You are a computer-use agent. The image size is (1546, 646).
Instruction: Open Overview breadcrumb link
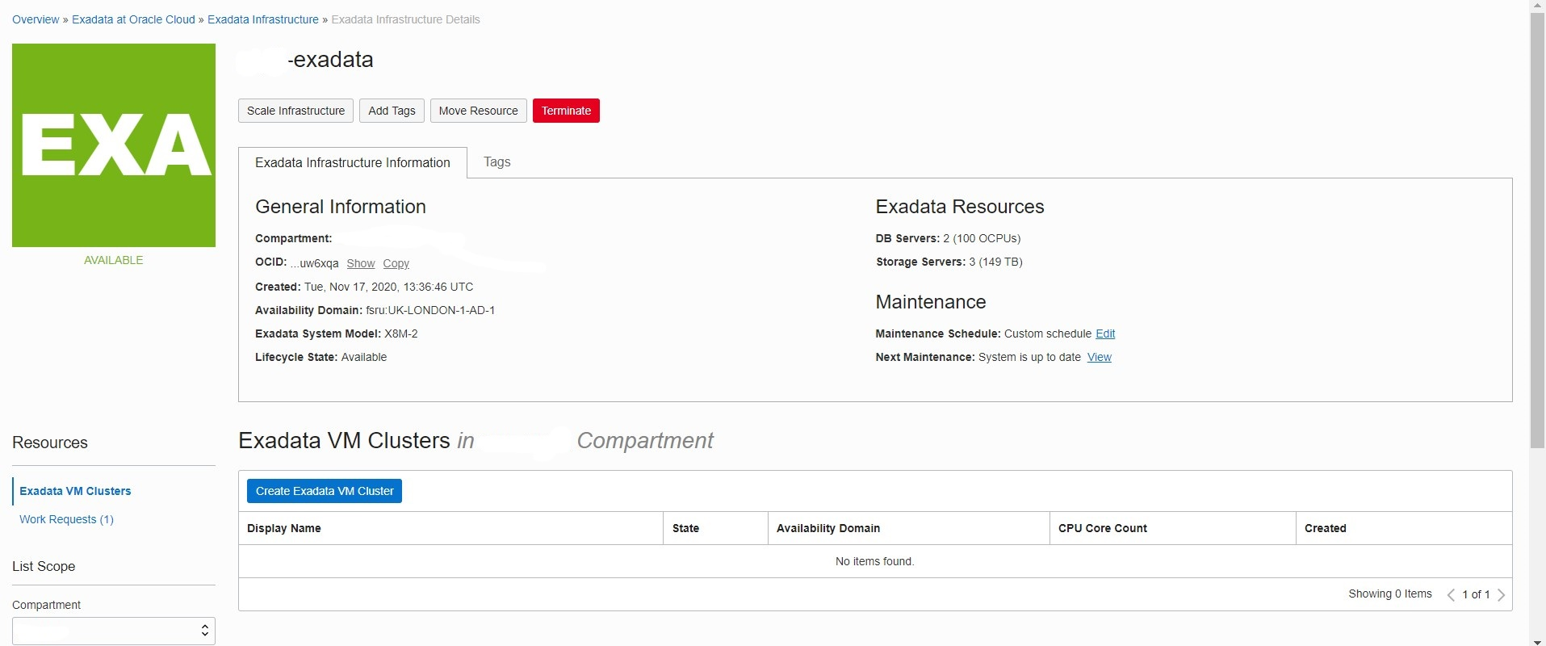tap(36, 19)
